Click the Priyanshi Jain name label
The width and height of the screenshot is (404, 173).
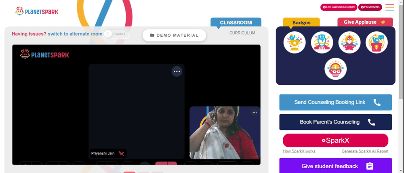tap(103, 154)
